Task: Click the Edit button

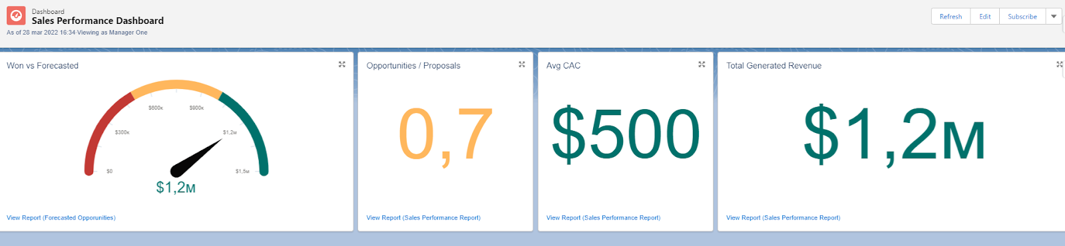Action: coord(985,17)
